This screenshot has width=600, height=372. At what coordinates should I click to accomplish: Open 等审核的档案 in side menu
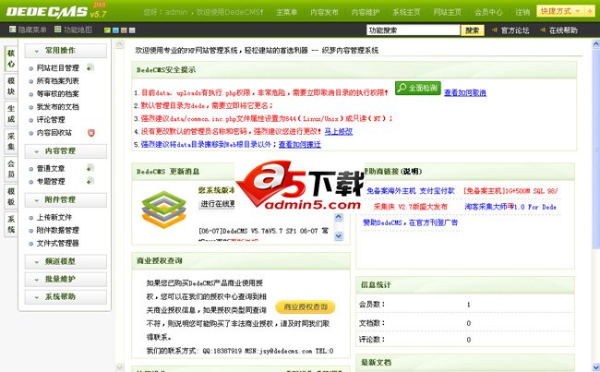point(58,94)
